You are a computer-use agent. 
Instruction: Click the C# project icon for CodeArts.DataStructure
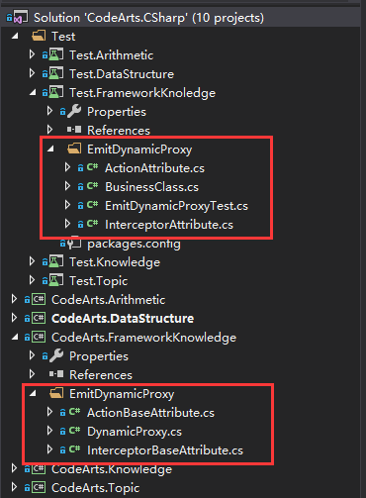(x=39, y=318)
